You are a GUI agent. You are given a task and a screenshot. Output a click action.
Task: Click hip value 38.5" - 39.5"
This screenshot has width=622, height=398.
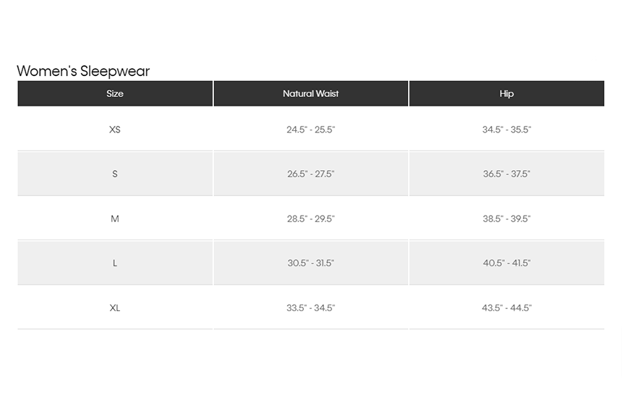[x=506, y=219]
